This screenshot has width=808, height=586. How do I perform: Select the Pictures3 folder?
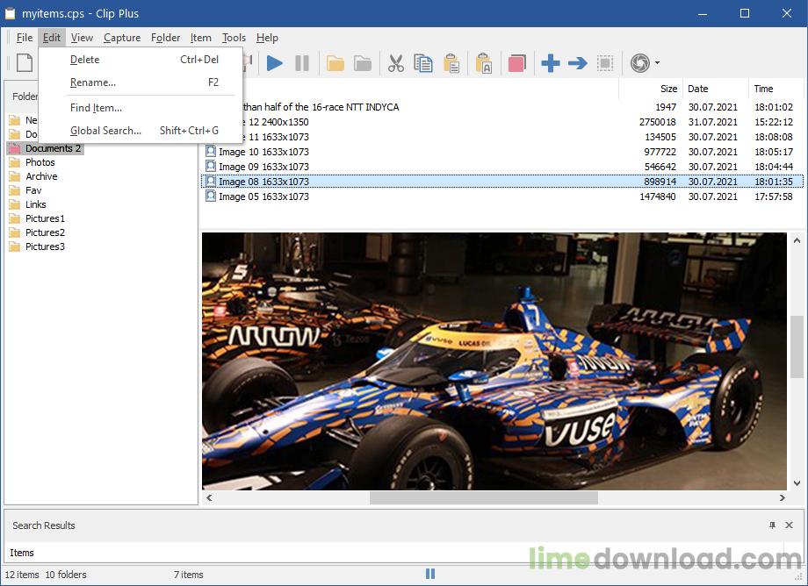(x=46, y=247)
